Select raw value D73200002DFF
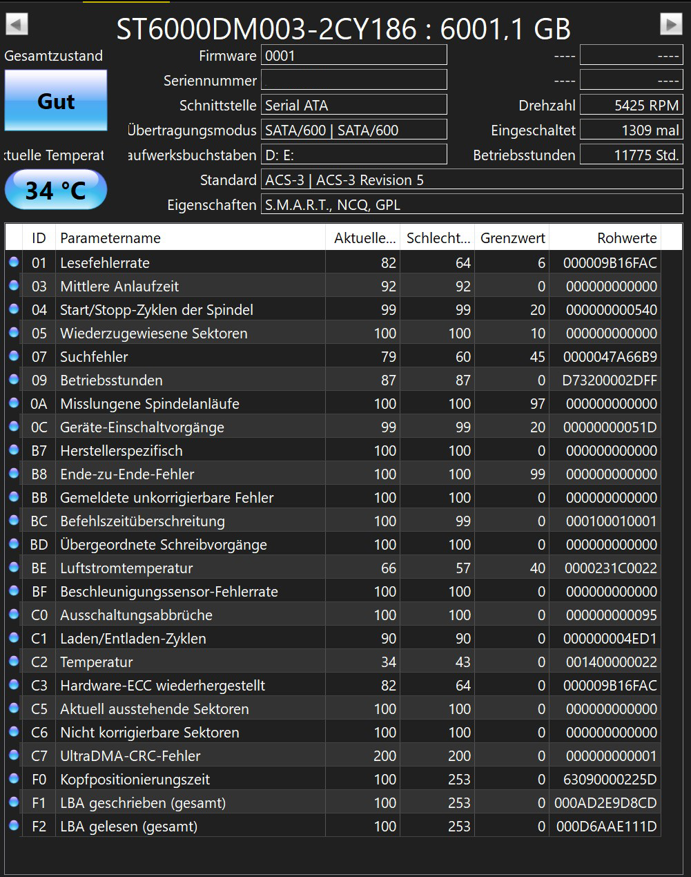Viewport: 691px width, 877px height. (x=610, y=380)
